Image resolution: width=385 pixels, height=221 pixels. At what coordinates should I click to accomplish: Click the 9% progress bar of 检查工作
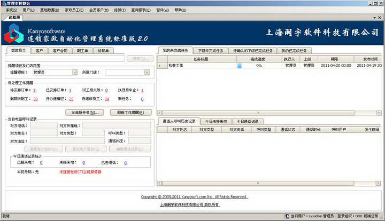point(259,66)
